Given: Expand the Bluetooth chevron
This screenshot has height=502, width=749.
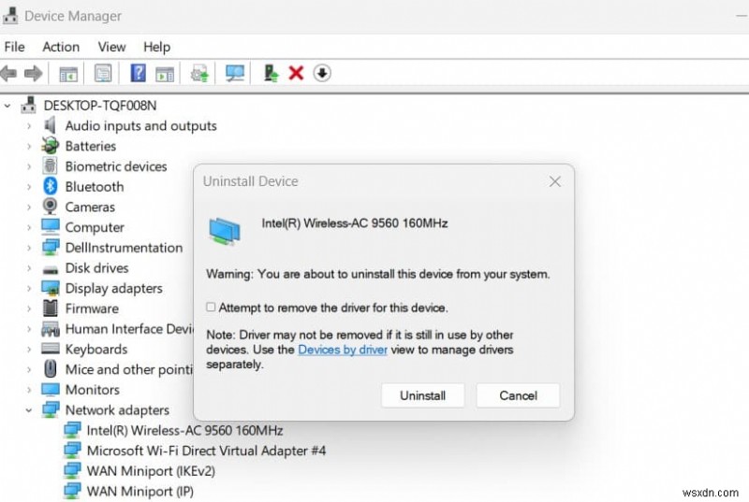Looking at the screenshot, I should (29, 187).
